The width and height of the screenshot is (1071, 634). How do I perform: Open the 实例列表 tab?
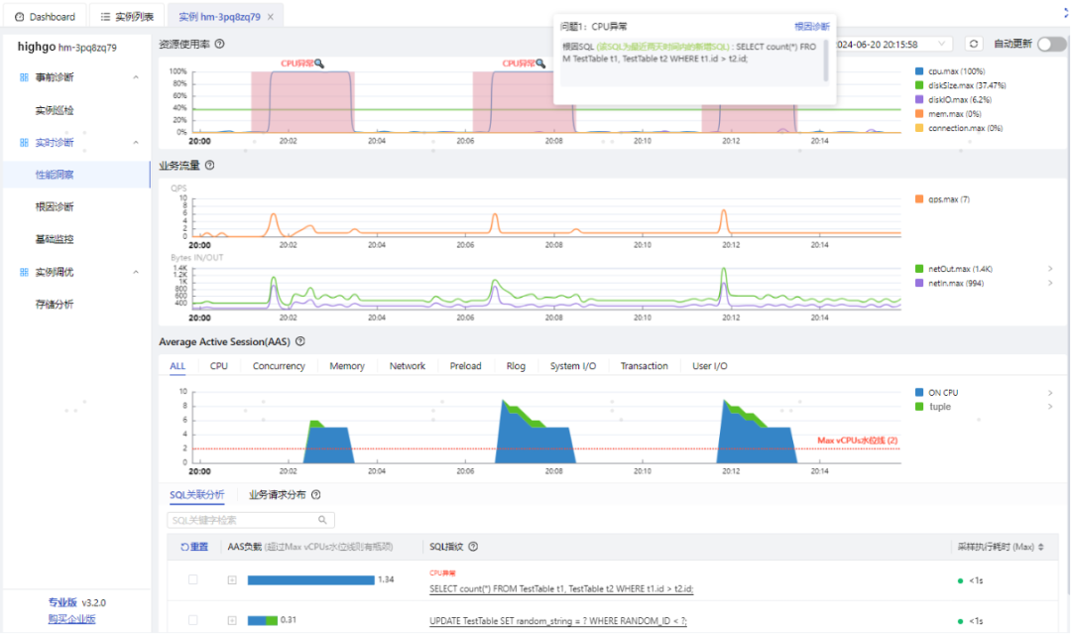(x=127, y=17)
